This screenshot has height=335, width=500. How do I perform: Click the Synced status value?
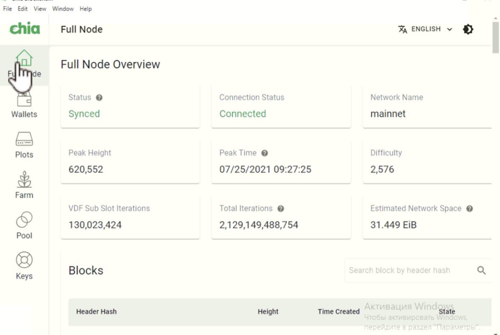click(x=84, y=114)
